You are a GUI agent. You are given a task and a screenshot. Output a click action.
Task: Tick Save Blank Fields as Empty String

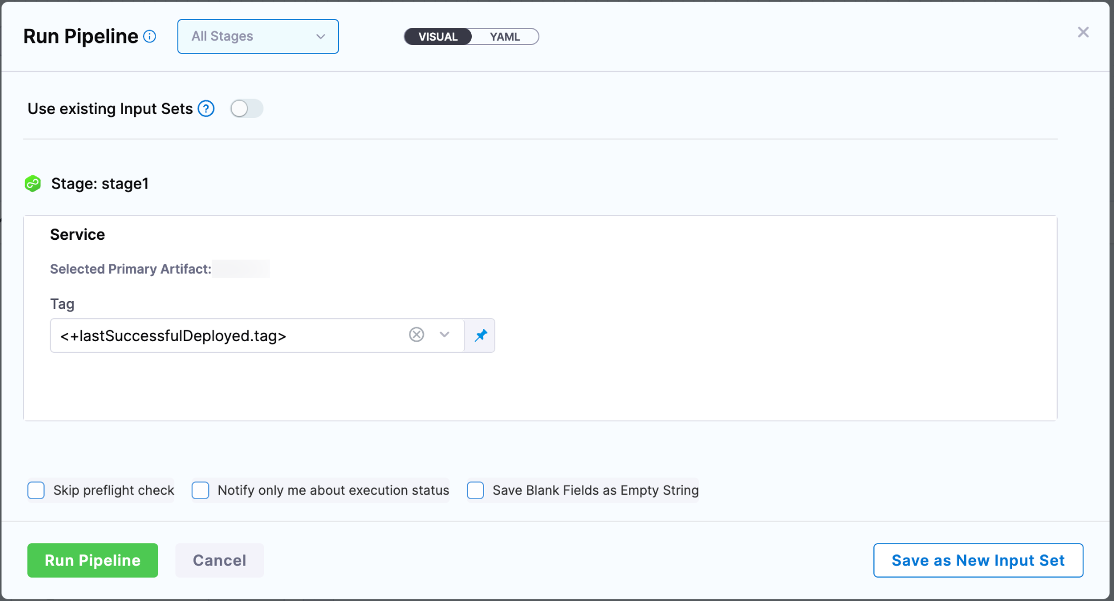(x=475, y=490)
